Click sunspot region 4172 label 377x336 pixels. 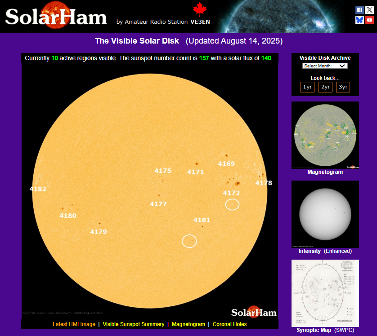point(231,193)
